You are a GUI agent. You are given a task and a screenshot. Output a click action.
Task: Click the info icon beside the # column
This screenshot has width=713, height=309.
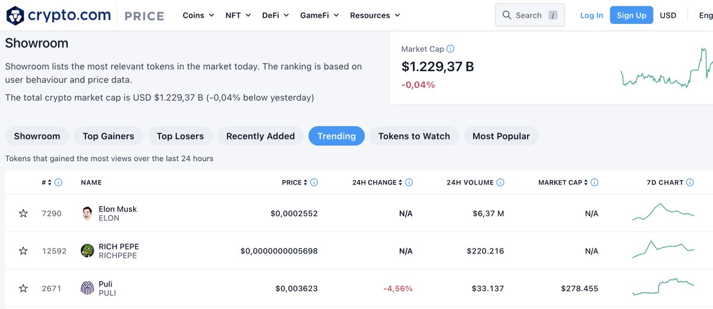(x=58, y=182)
